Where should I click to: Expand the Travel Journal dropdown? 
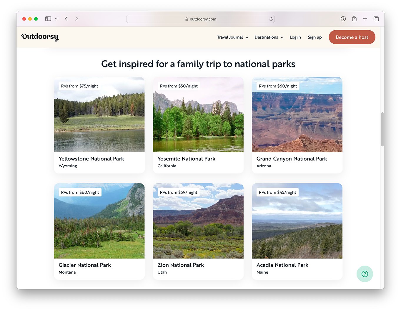(232, 37)
